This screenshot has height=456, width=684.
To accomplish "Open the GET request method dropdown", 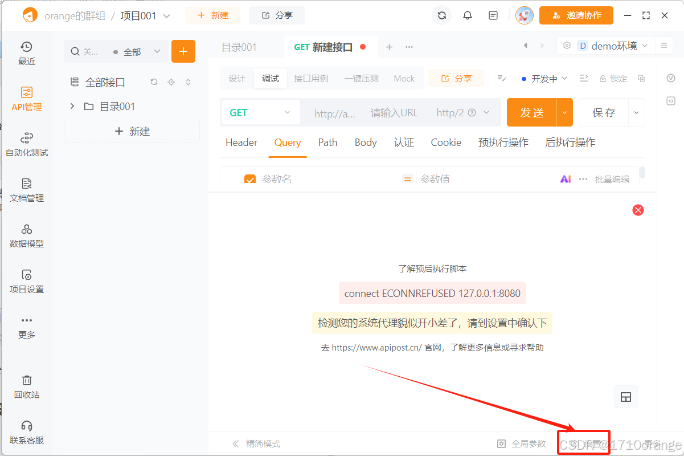I will pos(260,112).
